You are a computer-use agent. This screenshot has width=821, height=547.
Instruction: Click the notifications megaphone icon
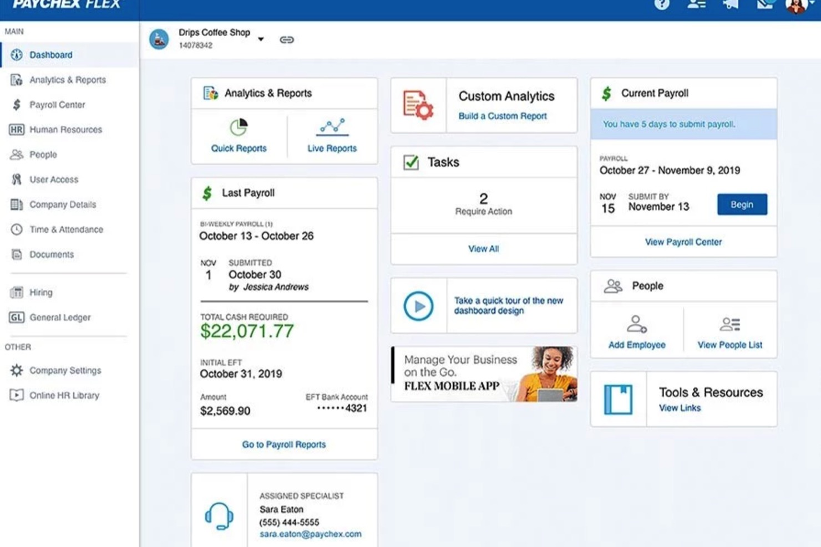tap(729, 4)
